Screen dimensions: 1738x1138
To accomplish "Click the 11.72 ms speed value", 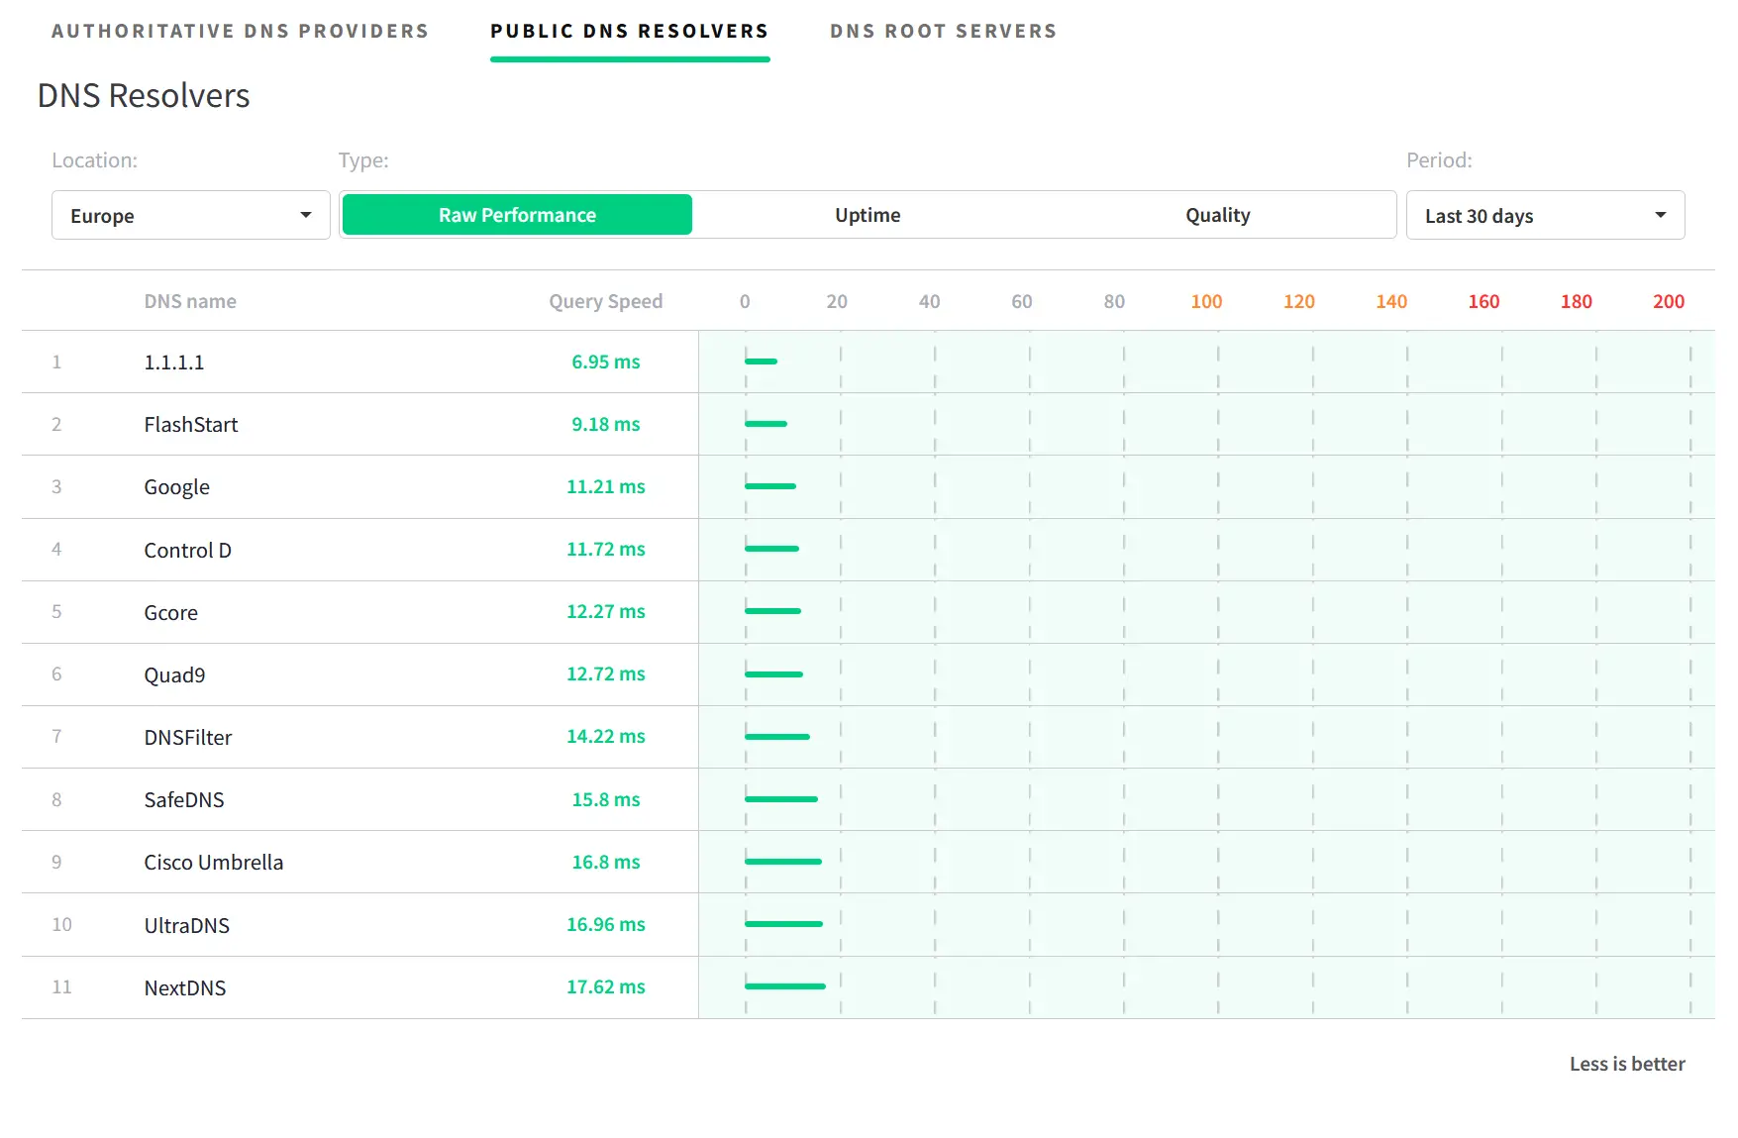I will tap(606, 549).
